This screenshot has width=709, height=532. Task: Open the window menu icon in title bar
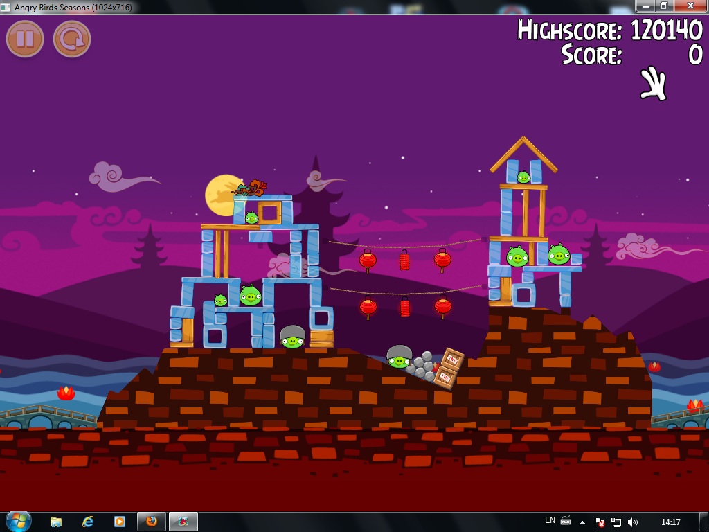tap(7, 7)
